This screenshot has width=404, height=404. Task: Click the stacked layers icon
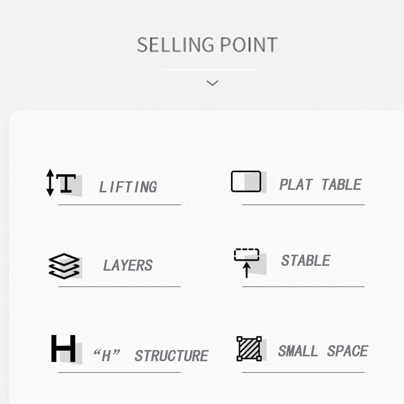tap(64, 266)
